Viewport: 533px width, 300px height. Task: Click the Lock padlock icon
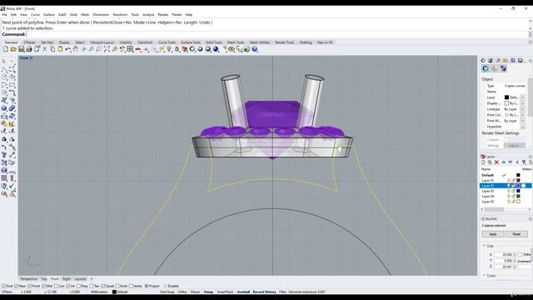tap(177, 49)
